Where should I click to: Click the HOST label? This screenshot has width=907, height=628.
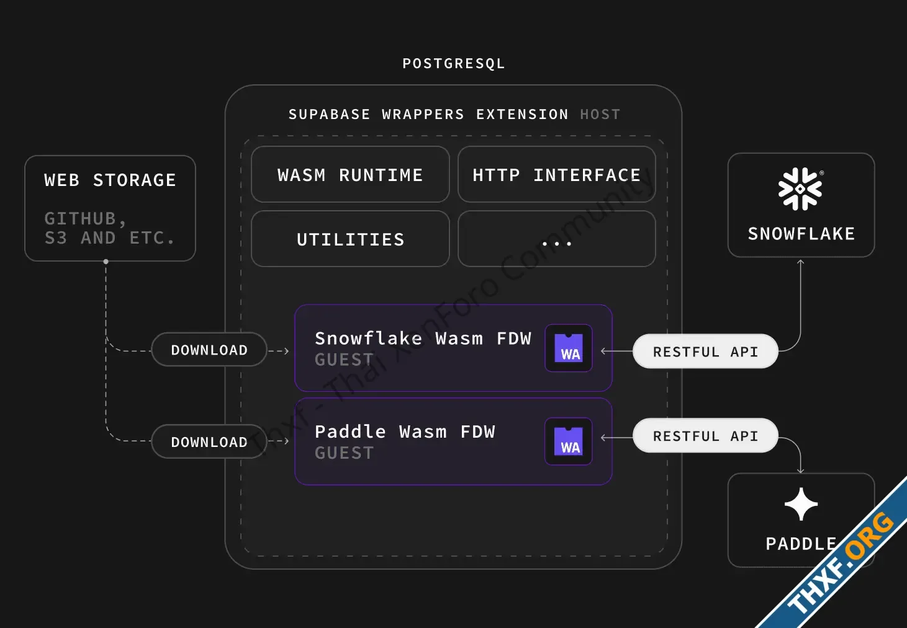[600, 115]
